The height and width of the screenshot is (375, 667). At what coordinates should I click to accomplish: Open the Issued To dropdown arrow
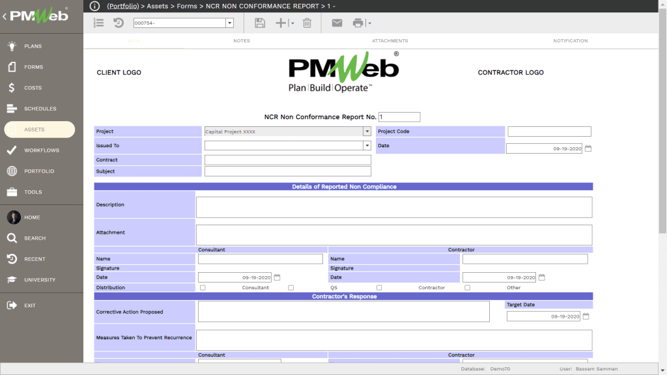[367, 145]
